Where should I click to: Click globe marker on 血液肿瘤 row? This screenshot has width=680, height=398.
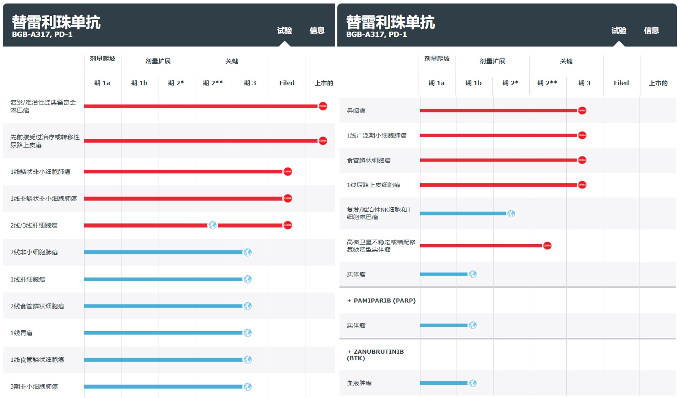pyautogui.click(x=472, y=383)
